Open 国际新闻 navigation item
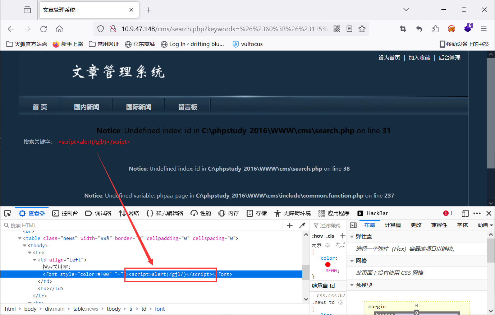 tap(139, 107)
